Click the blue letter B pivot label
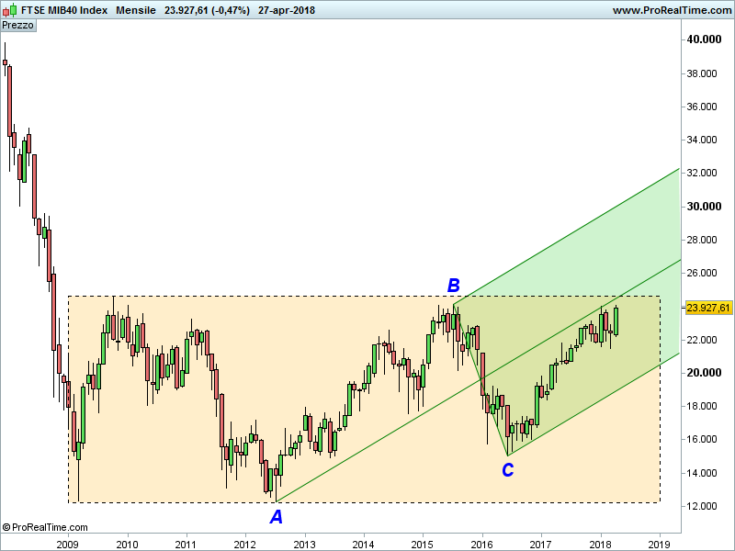The height and width of the screenshot is (551, 735). (x=453, y=286)
